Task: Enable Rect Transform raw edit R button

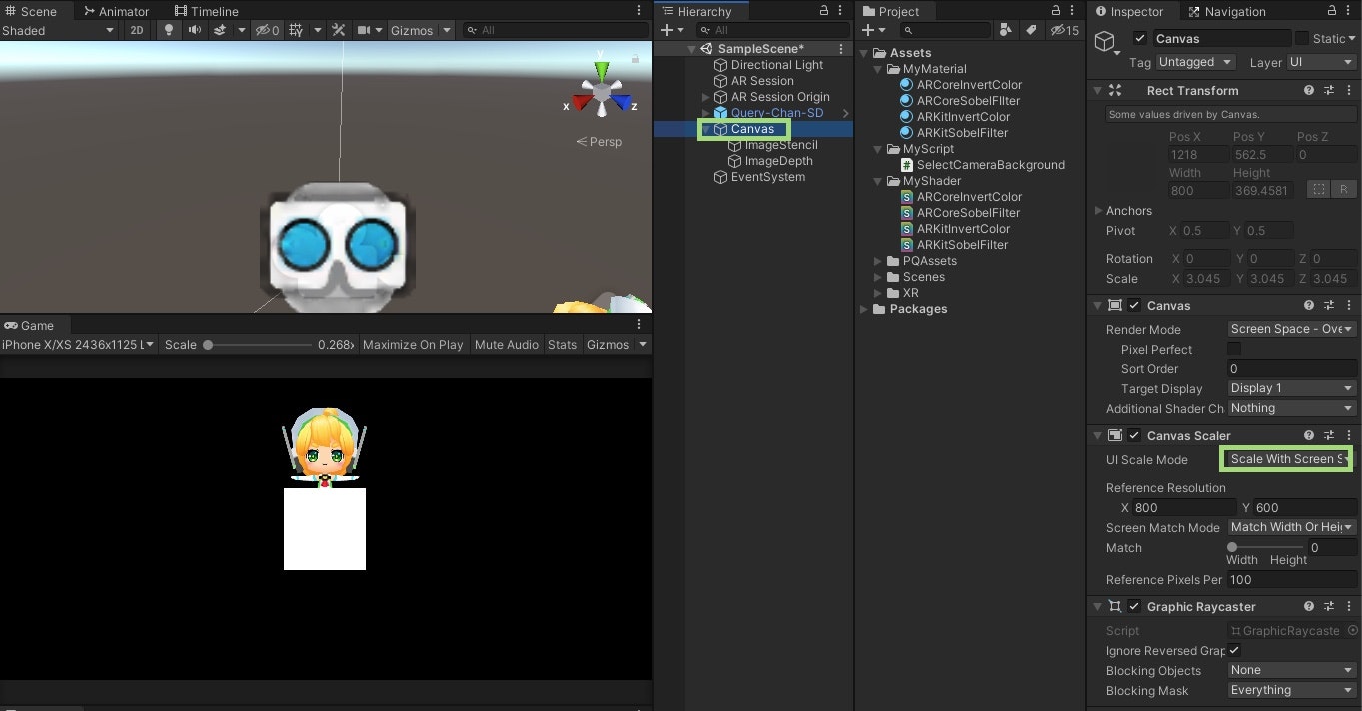Action: pyautogui.click(x=1343, y=189)
